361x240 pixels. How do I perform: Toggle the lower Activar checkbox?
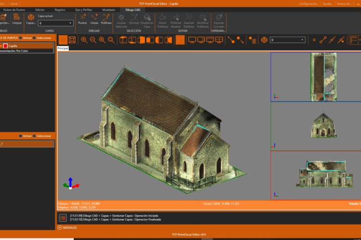click(x=20, y=136)
